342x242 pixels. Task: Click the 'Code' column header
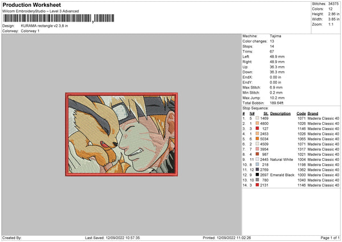301,114
